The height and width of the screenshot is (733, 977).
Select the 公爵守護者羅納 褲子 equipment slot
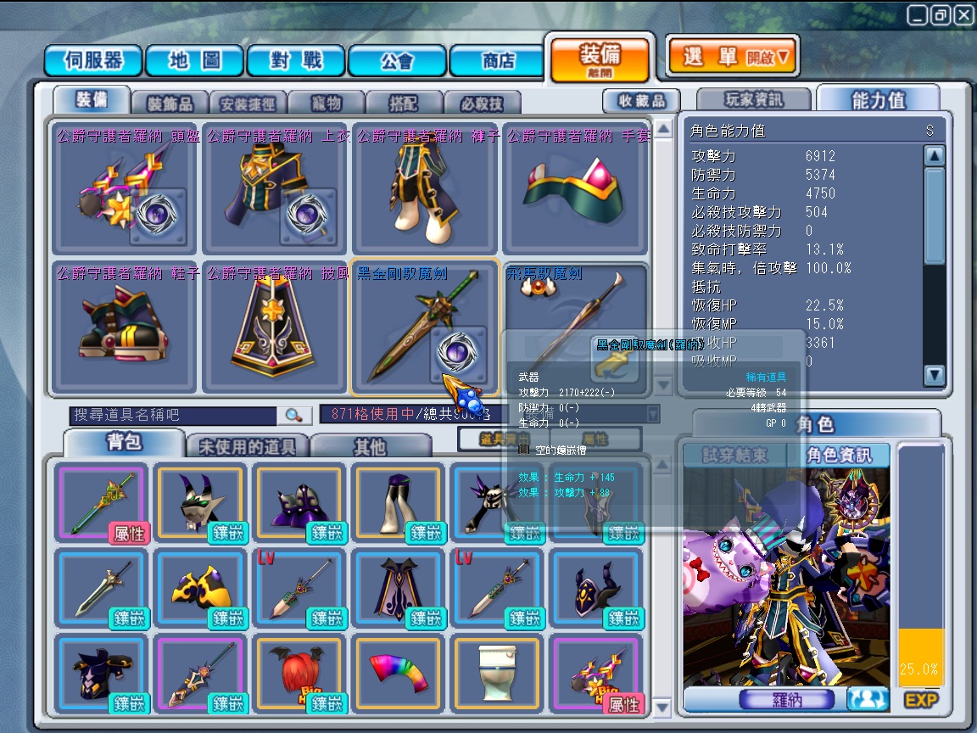(x=424, y=187)
